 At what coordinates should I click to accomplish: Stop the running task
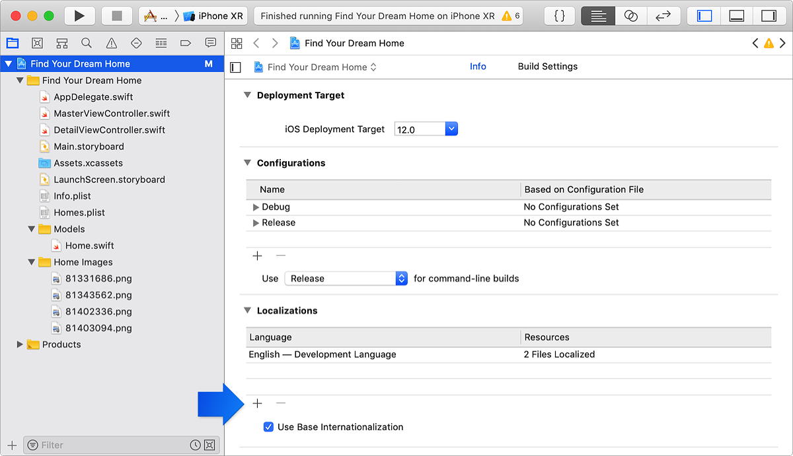pyautogui.click(x=117, y=16)
